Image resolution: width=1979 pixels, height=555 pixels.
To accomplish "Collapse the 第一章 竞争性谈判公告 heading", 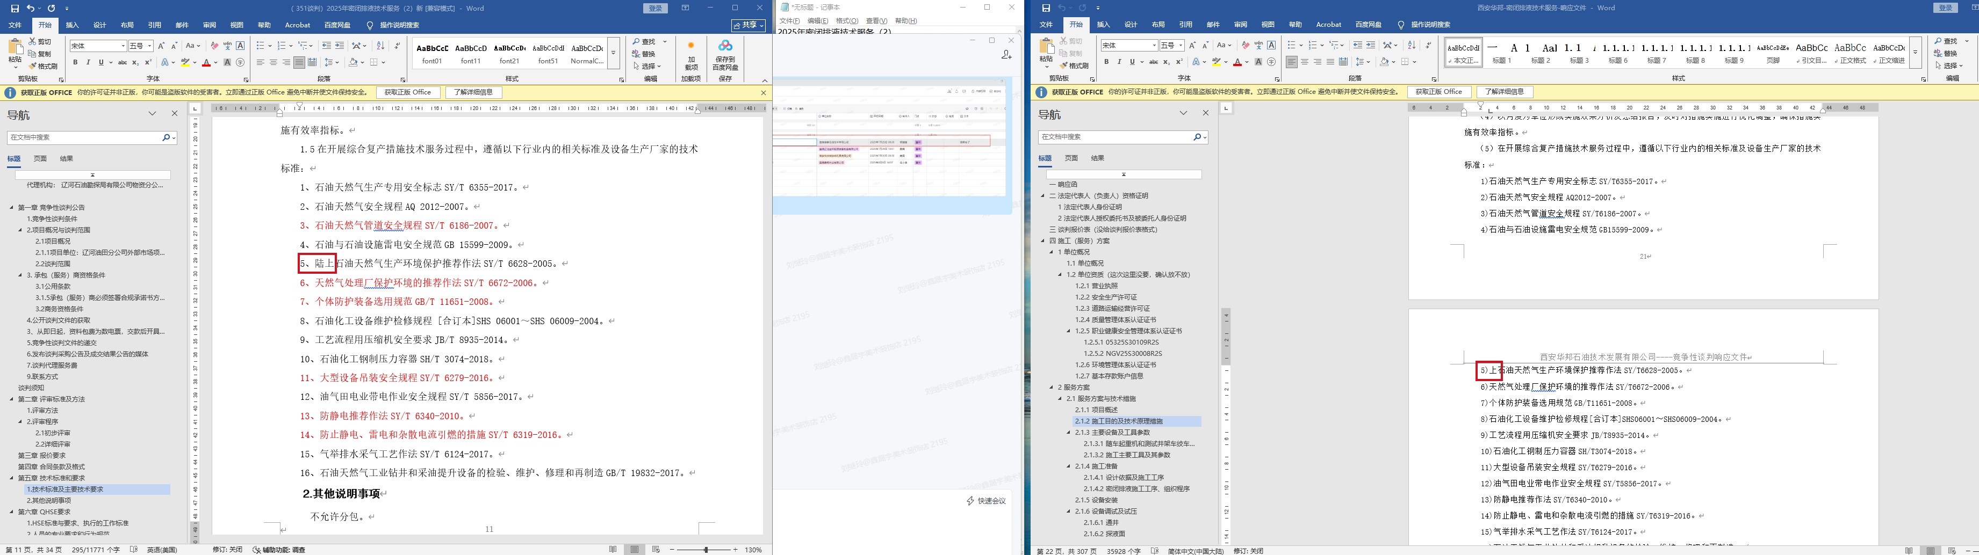I will (x=11, y=207).
